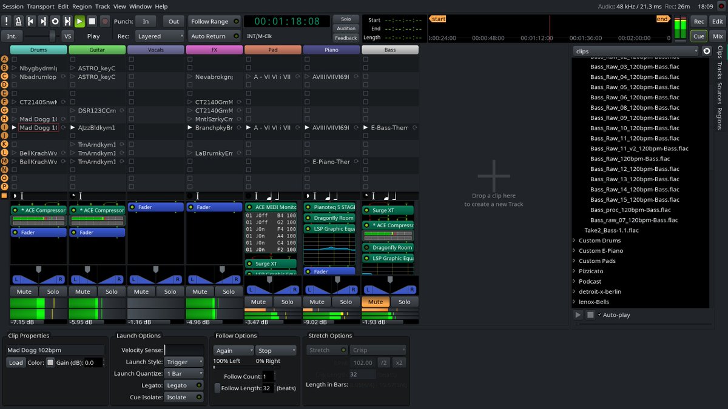728x409 pixels.
Task: Click the x2 stretch button
Action: (399, 362)
